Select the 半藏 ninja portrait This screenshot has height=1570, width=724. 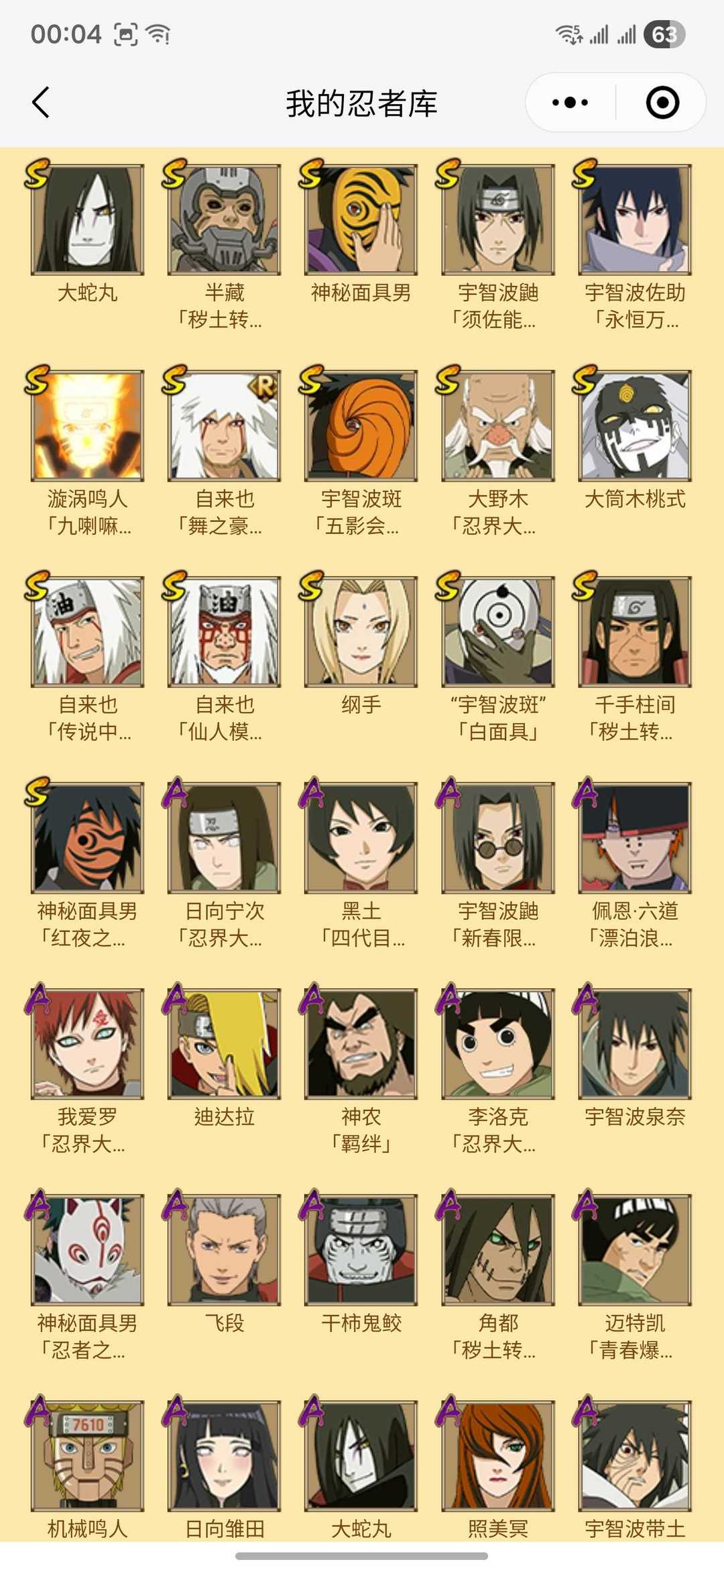pyautogui.click(x=224, y=219)
